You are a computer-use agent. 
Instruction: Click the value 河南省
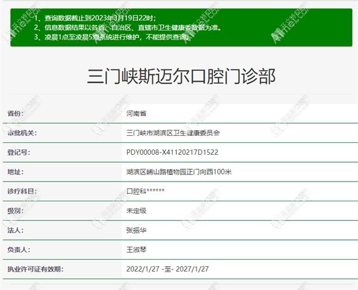(x=136, y=113)
